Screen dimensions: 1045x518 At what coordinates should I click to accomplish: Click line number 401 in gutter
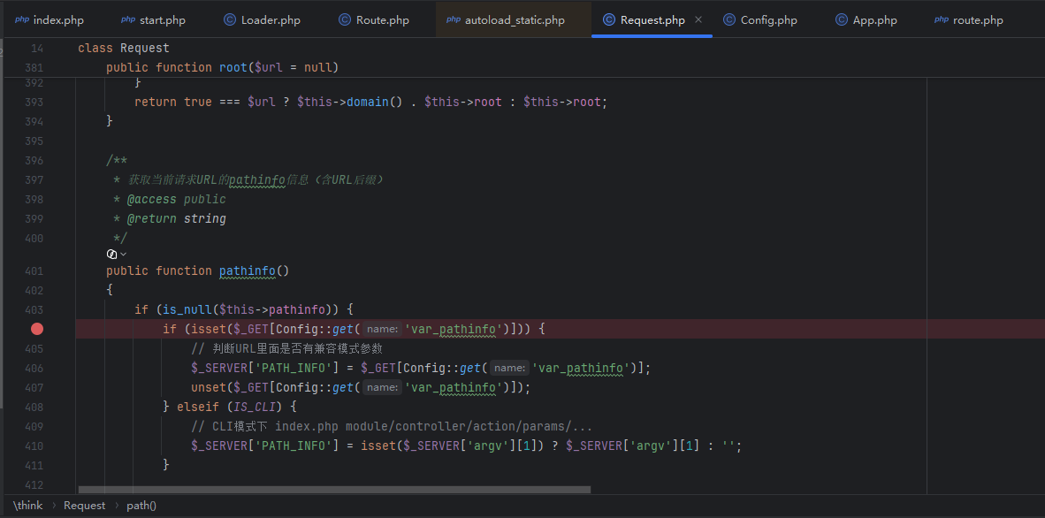(34, 270)
